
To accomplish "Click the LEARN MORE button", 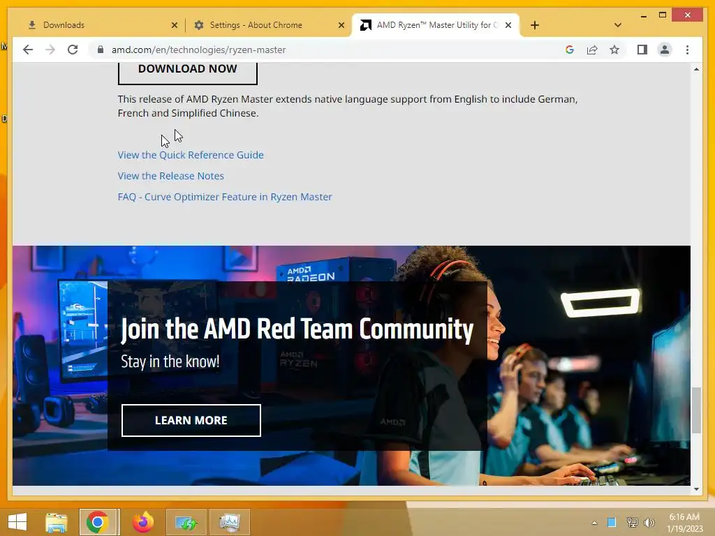I will [191, 420].
